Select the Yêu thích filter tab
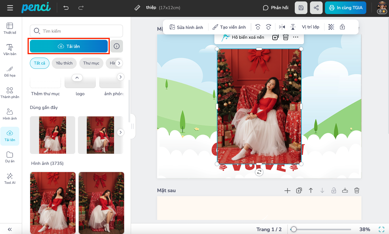The image size is (389, 234). tap(64, 63)
